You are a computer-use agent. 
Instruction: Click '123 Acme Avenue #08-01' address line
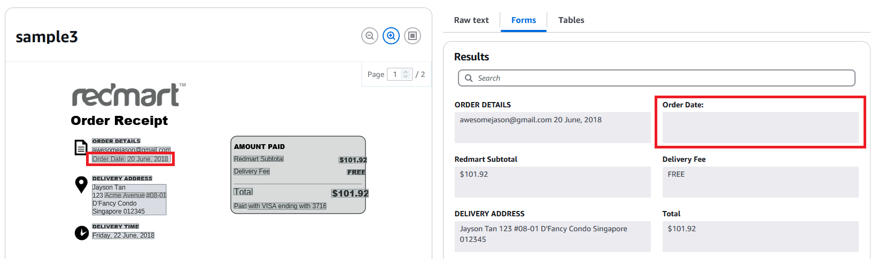pos(129,195)
